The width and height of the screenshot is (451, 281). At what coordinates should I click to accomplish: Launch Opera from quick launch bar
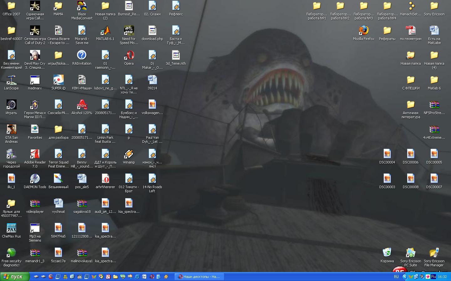coord(152,277)
